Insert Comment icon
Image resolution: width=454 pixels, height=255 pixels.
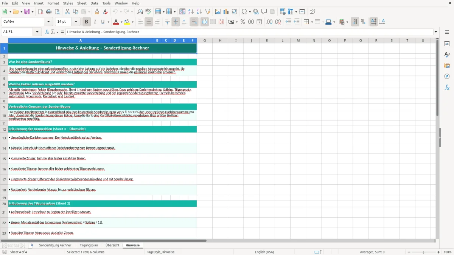(x=264, y=12)
